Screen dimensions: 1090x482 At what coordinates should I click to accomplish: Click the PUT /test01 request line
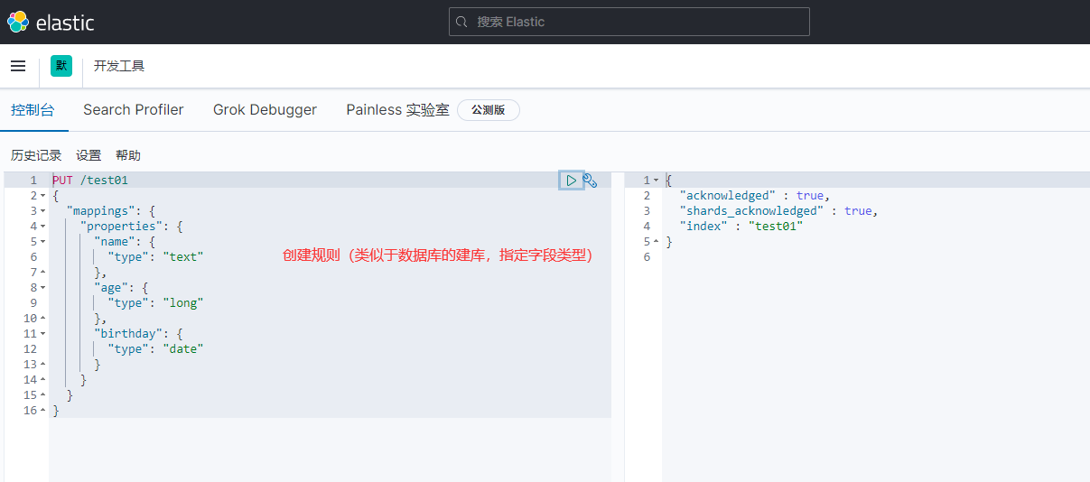(90, 181)
